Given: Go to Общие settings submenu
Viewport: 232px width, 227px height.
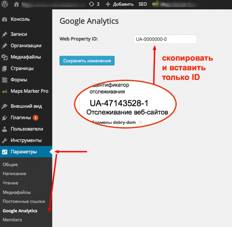Looking at the screenshot, I should click(10, 165).
